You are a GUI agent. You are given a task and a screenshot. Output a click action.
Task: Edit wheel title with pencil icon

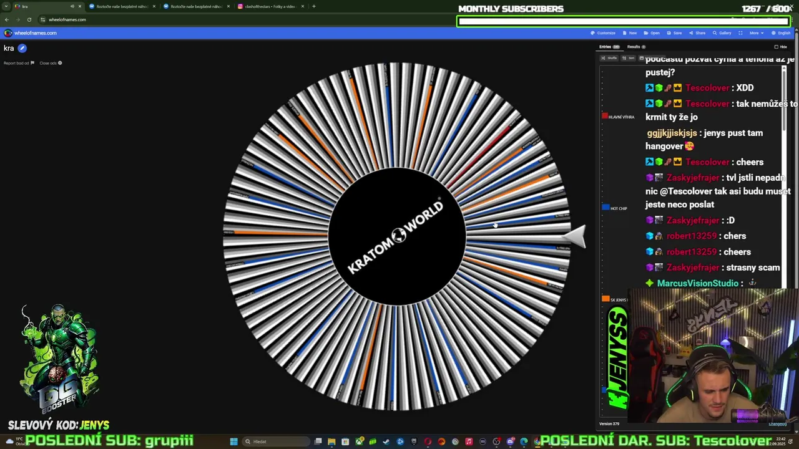click(22, 48)
